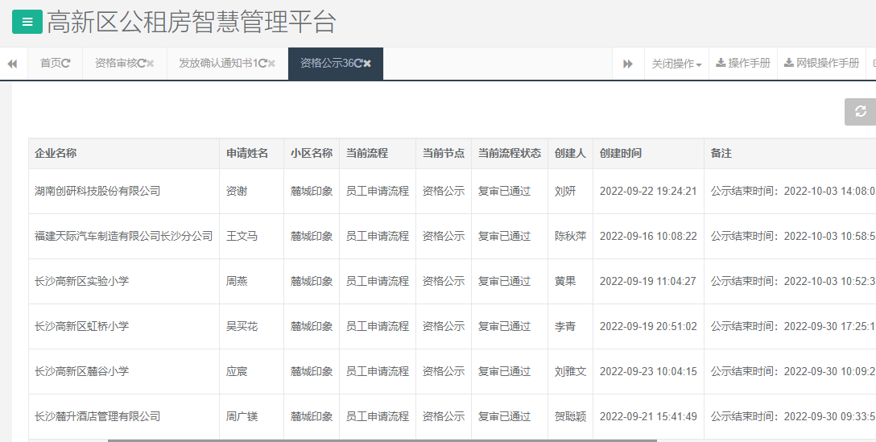Screen dimensions: 876x442
Task: Switch to the 首页 tab
Action: click(x=51, y=64)
